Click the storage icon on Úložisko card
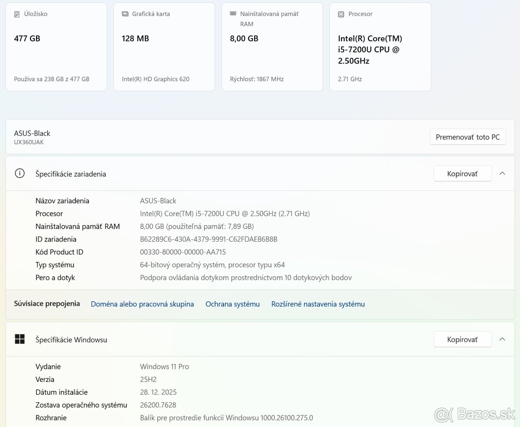 tap(17, 14)
